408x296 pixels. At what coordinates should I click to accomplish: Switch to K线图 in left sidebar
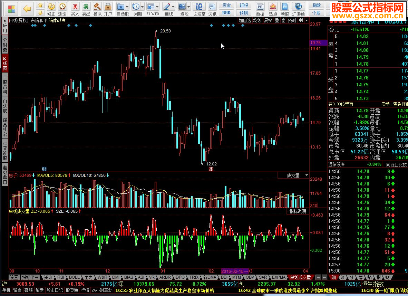tap(5, 63)
